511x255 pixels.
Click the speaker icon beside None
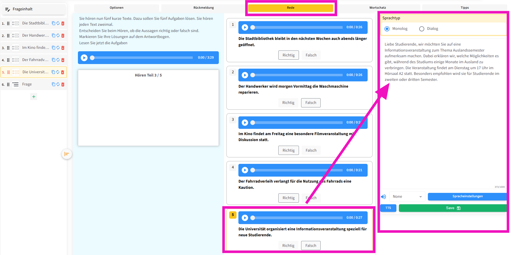coord(383,197)
